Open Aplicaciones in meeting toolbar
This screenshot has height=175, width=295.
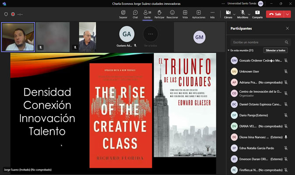point(199,14)
